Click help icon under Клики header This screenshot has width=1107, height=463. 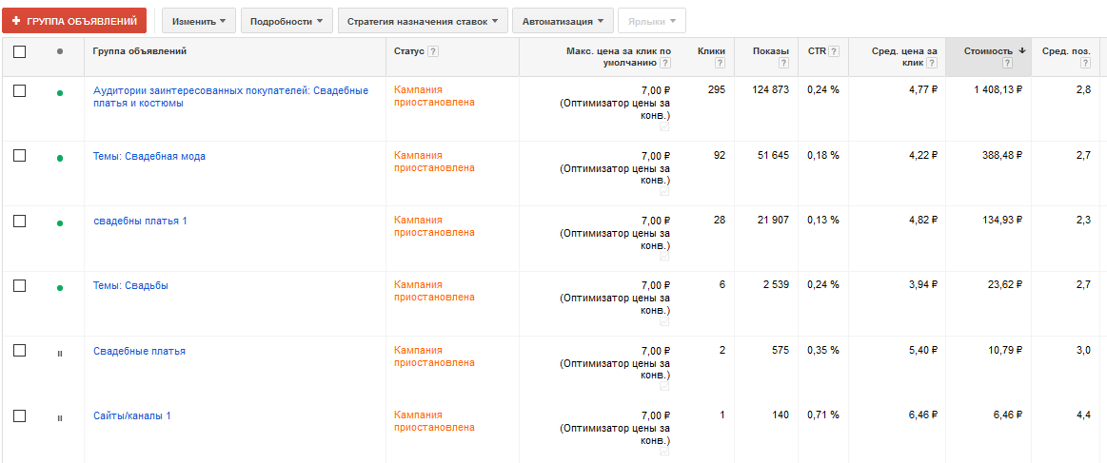[x=721, y=63]
